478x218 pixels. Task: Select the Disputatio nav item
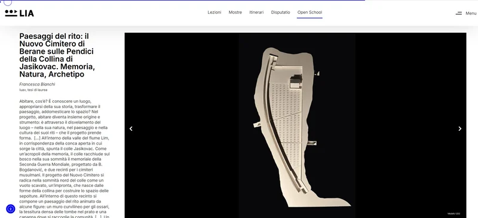280,13
